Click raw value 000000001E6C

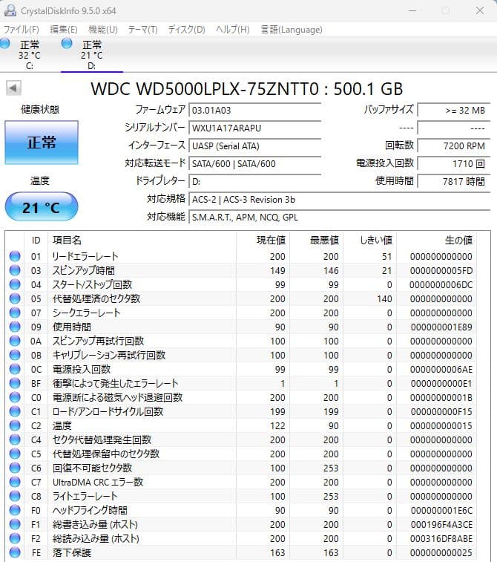[441, 510]
